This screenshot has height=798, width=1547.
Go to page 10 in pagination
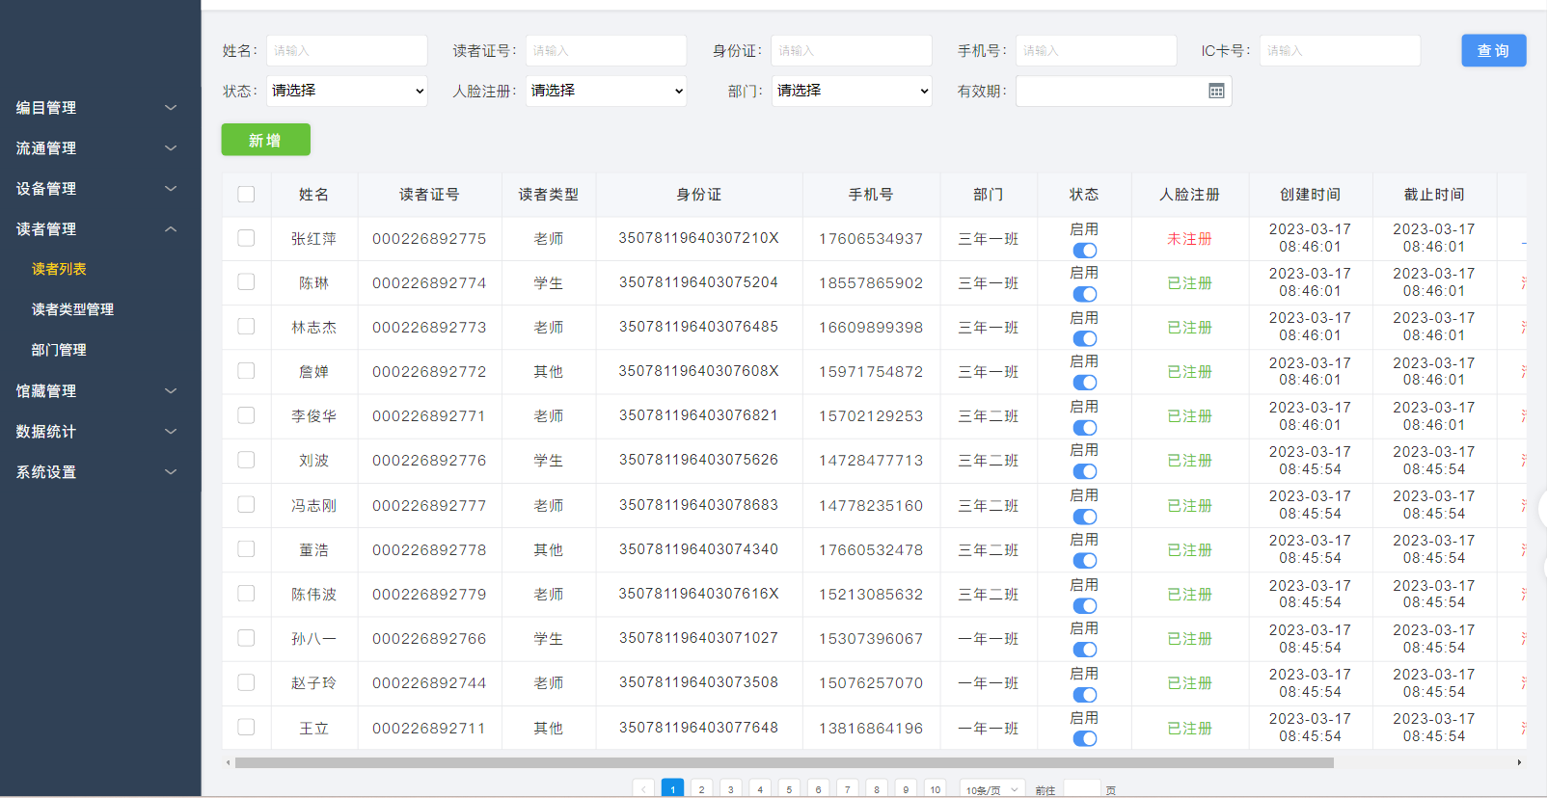935,789
